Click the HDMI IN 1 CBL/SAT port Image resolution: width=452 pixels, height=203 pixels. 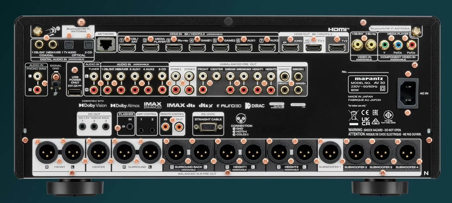[x=127, y=48]
